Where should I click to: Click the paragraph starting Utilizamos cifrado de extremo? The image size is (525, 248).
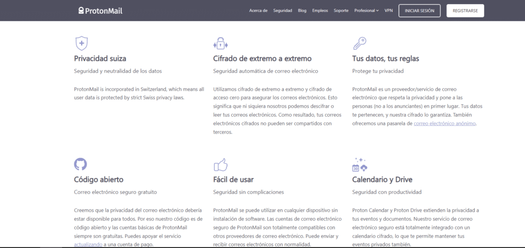coord(277,110)
